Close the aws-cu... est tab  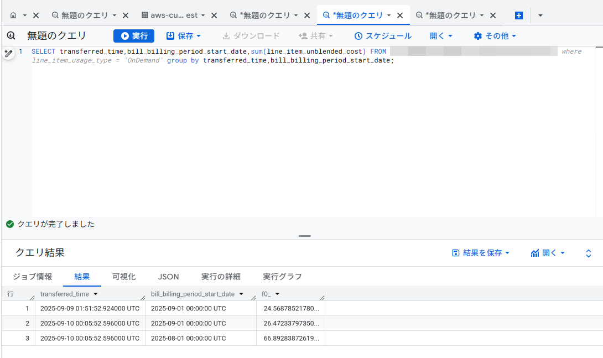pyautogui.click(x=214, y=15)
